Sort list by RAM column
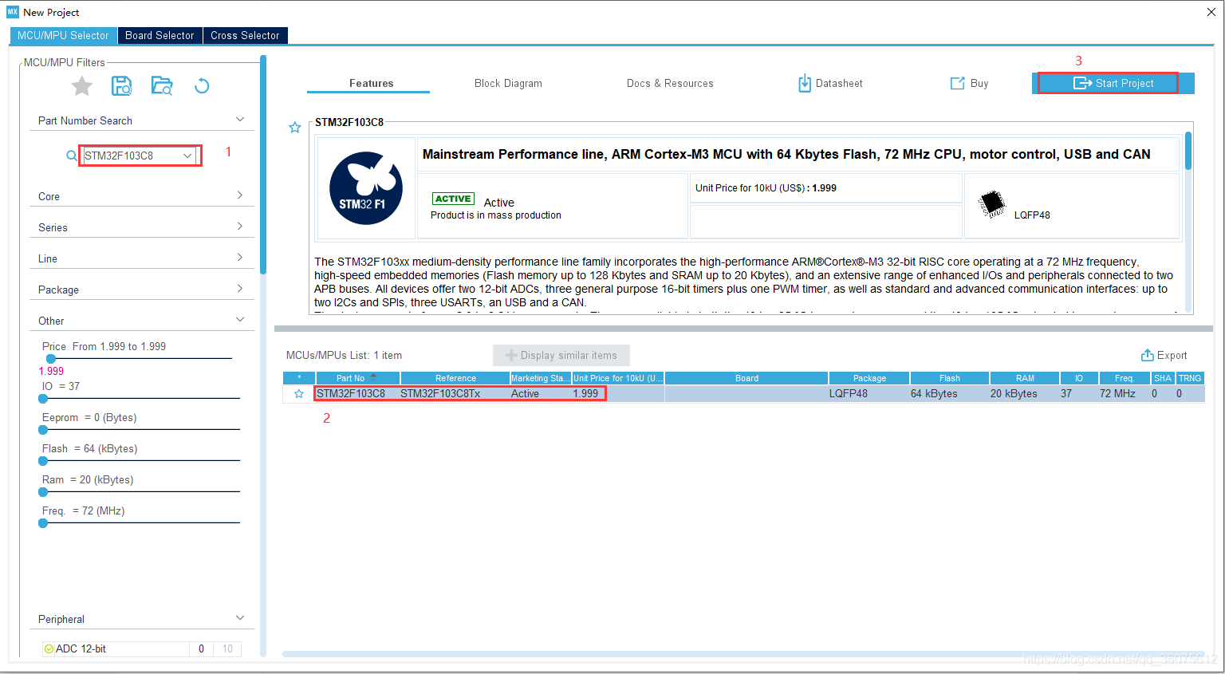 [1025, 378]
